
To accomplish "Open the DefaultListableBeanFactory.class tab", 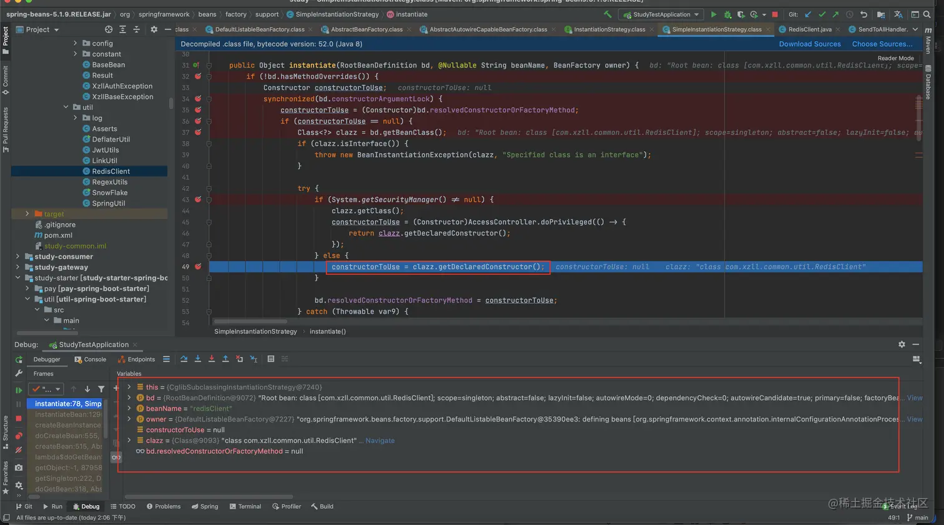I will click(259, 29).
